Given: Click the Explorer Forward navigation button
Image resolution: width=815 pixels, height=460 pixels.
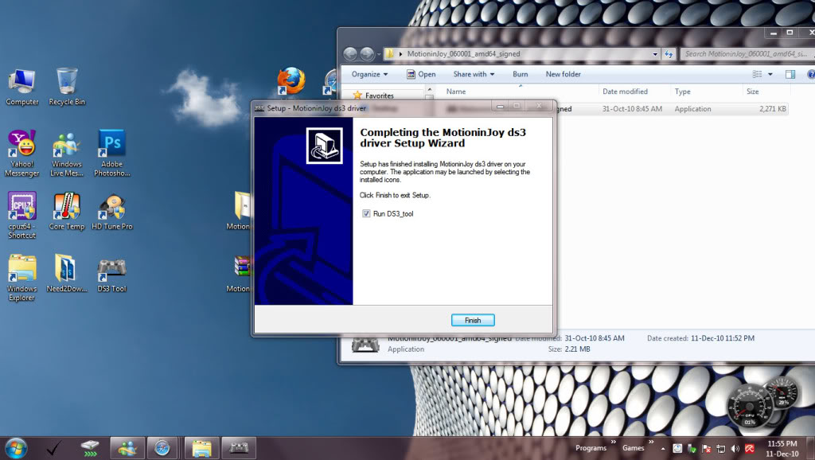Looking at the screenshot, I should coord(367,53).
